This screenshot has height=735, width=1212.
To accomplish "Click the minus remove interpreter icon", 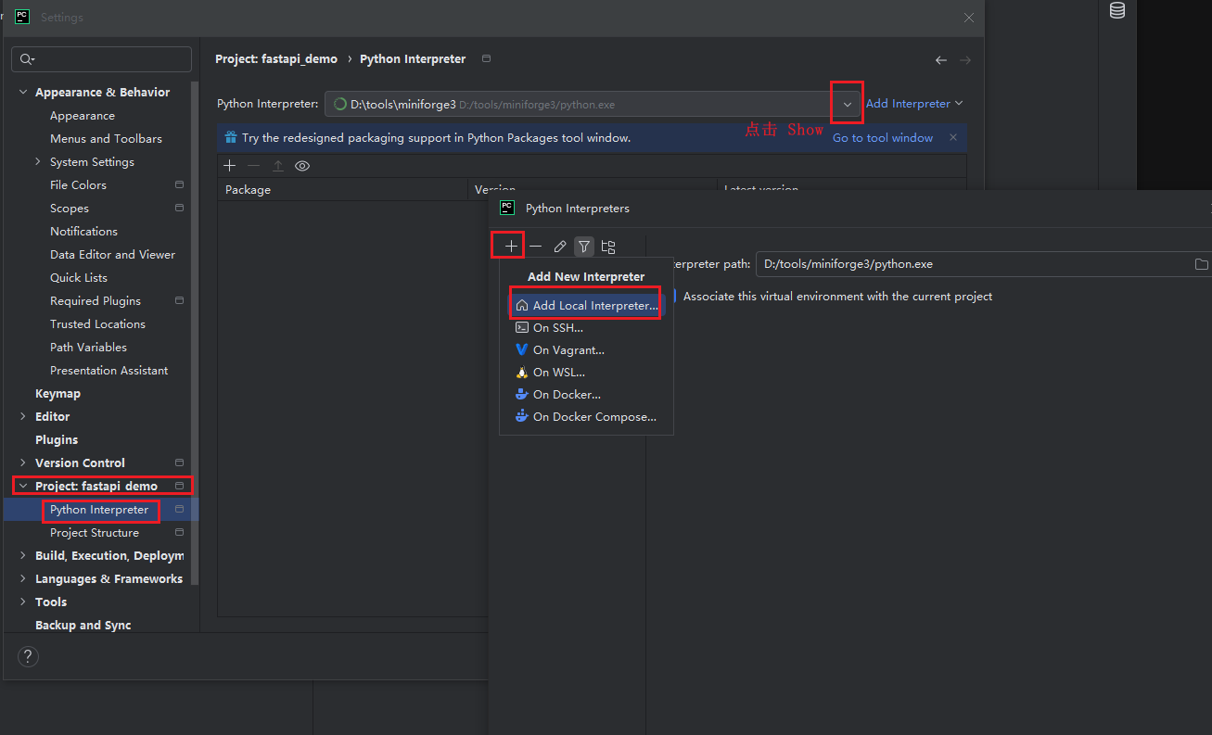I will pyautogui.click(x=536, y=247).
